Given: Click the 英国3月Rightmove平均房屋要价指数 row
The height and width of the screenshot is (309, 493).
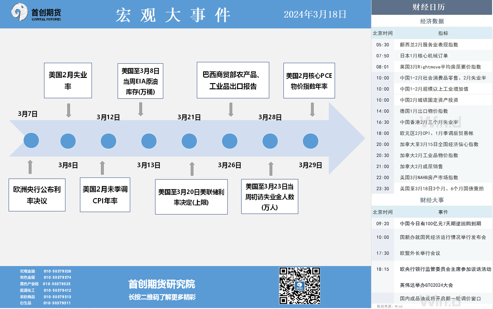Looking at the screenshot, I should coord(432,67).
